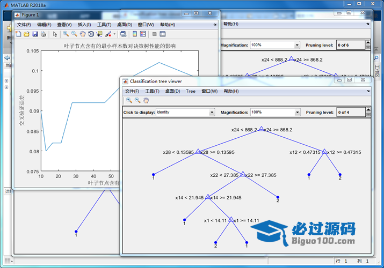Click the Hide Plot Tools icon
Screen dimensions: 384x268
154,34
